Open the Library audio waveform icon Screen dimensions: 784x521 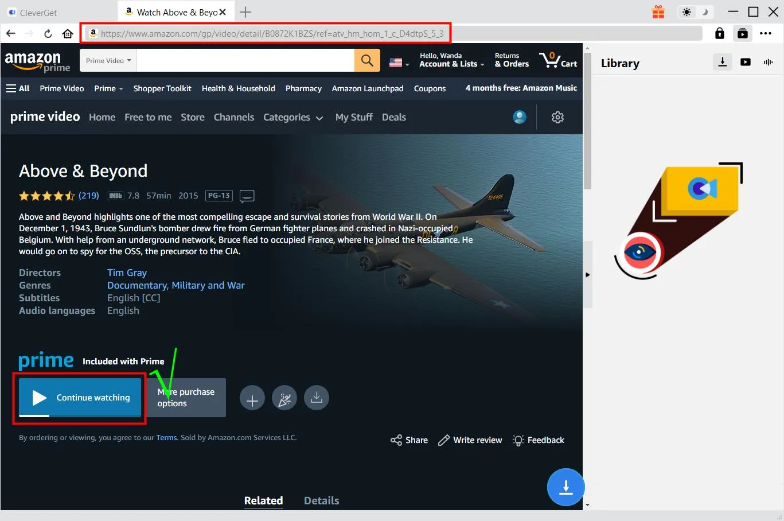pos(768,62)
